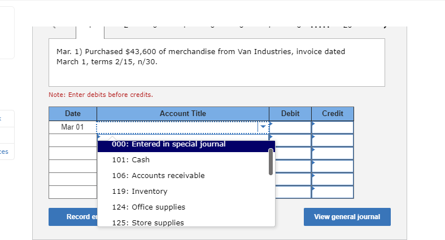The height and width of the screenshot is (240, 445).
Task: Click the third row date cell
Action: point(73,153)
